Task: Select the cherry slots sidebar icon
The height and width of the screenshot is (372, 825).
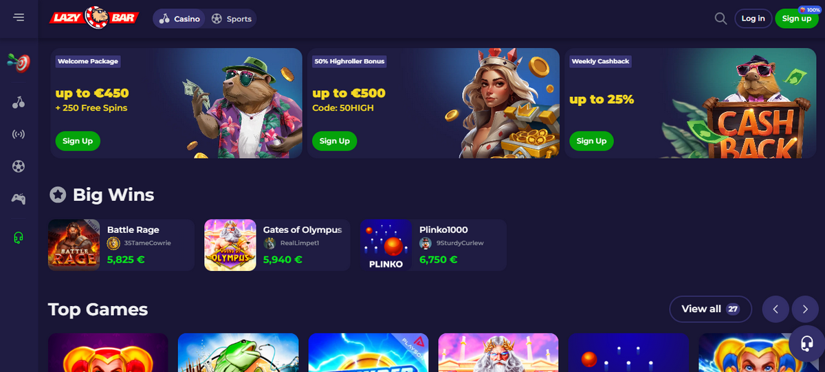Action: pos(19,102)
